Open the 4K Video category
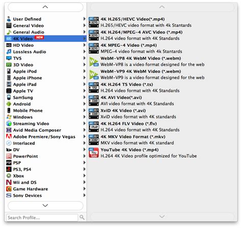The height and width of the screenshot is (228, 242). pos(45,39)
